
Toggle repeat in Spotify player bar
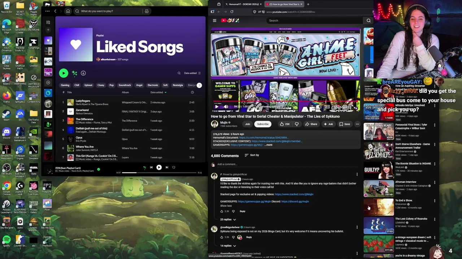tap(174, 167)
